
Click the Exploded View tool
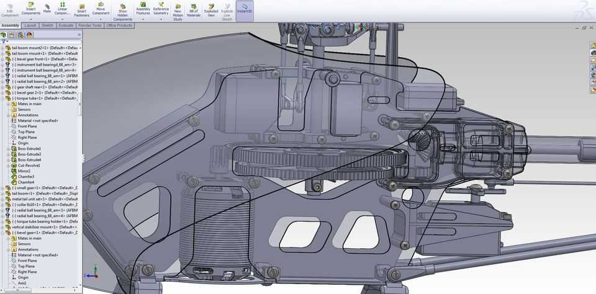[211, 11]
